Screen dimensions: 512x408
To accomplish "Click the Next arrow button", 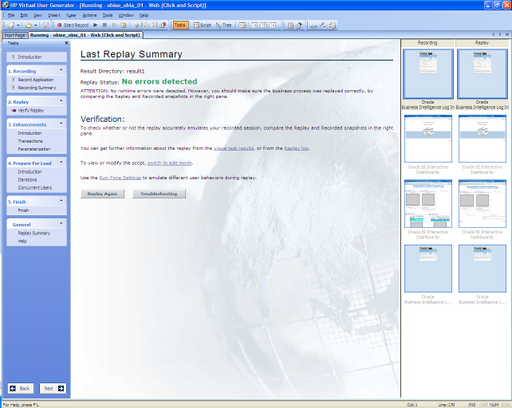I will click(x=53, y=388).
